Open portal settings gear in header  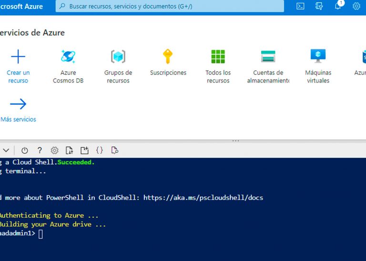tap(356, 6)
